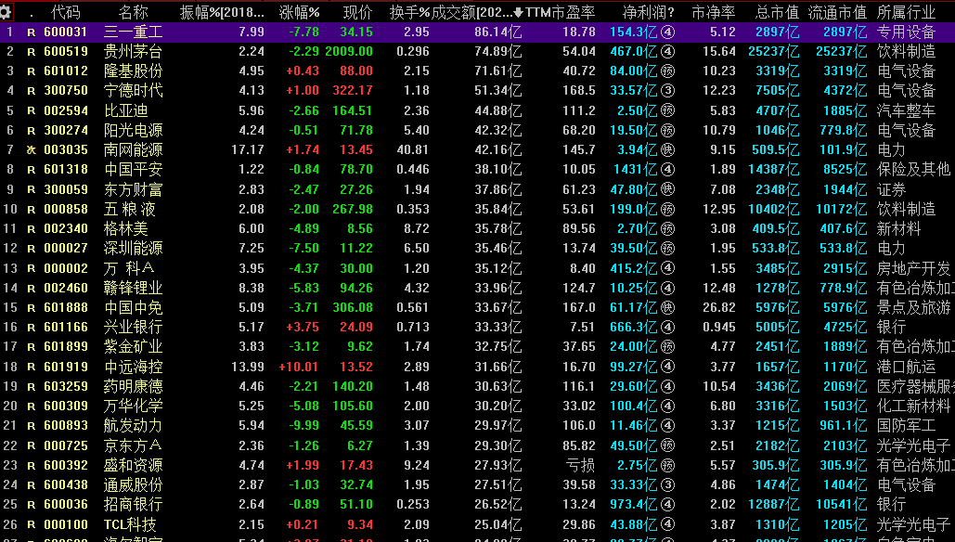Sort by the 换手% column header

click(410, 12)
